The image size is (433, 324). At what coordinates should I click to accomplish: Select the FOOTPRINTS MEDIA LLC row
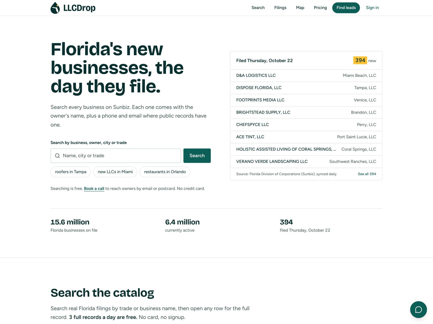click(306, 100)
